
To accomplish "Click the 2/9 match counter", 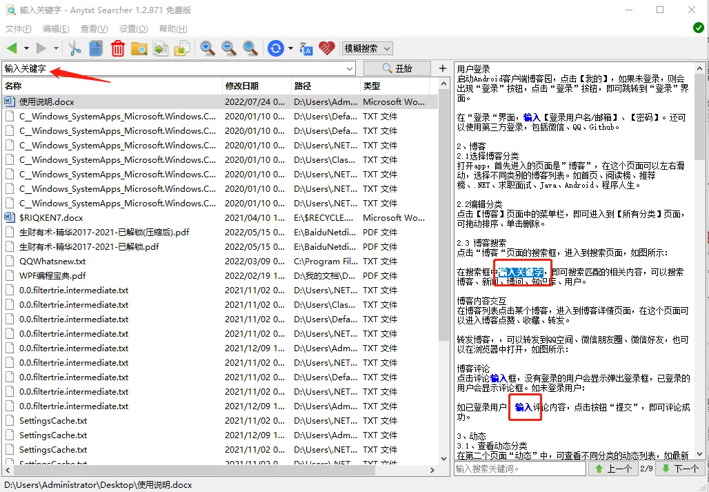I will click(x=646, y=469).
